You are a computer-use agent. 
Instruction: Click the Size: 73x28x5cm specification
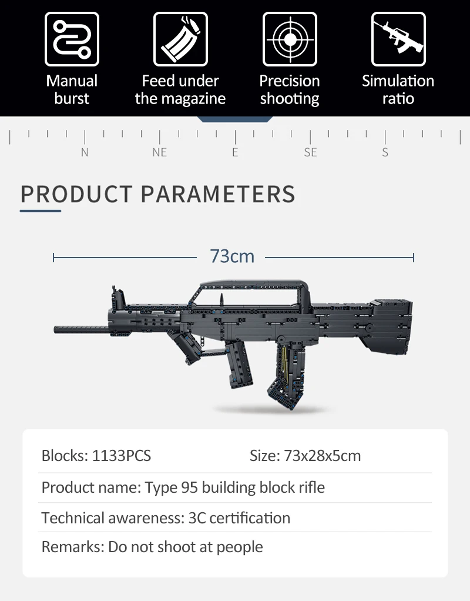point(305,456)
